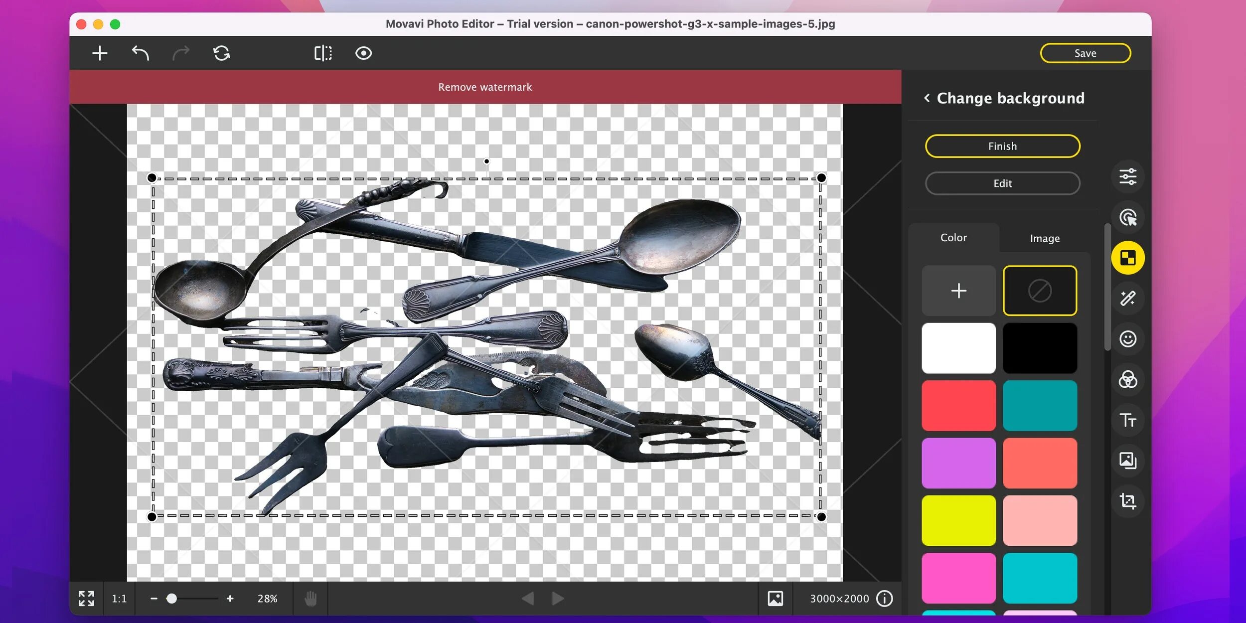
Task: Open the Crop and rotate tool
Action: point(1127,500)
